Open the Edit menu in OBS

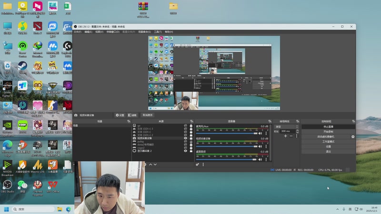pos(88,32)
